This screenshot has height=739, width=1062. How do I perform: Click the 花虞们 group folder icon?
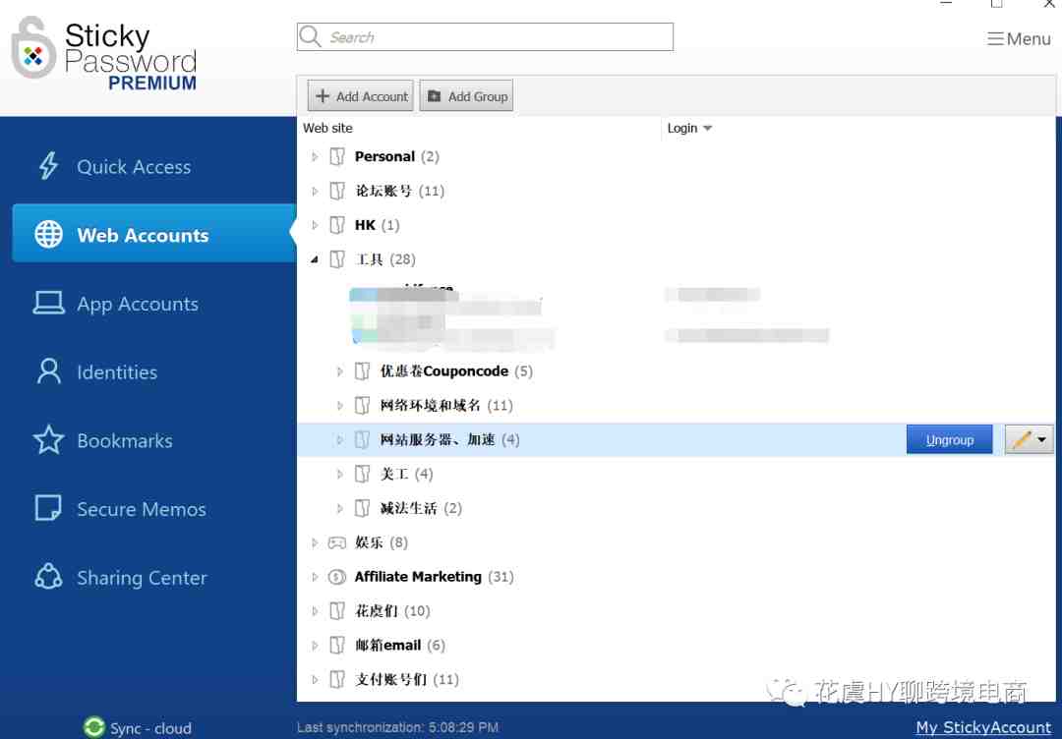point(337,611)
